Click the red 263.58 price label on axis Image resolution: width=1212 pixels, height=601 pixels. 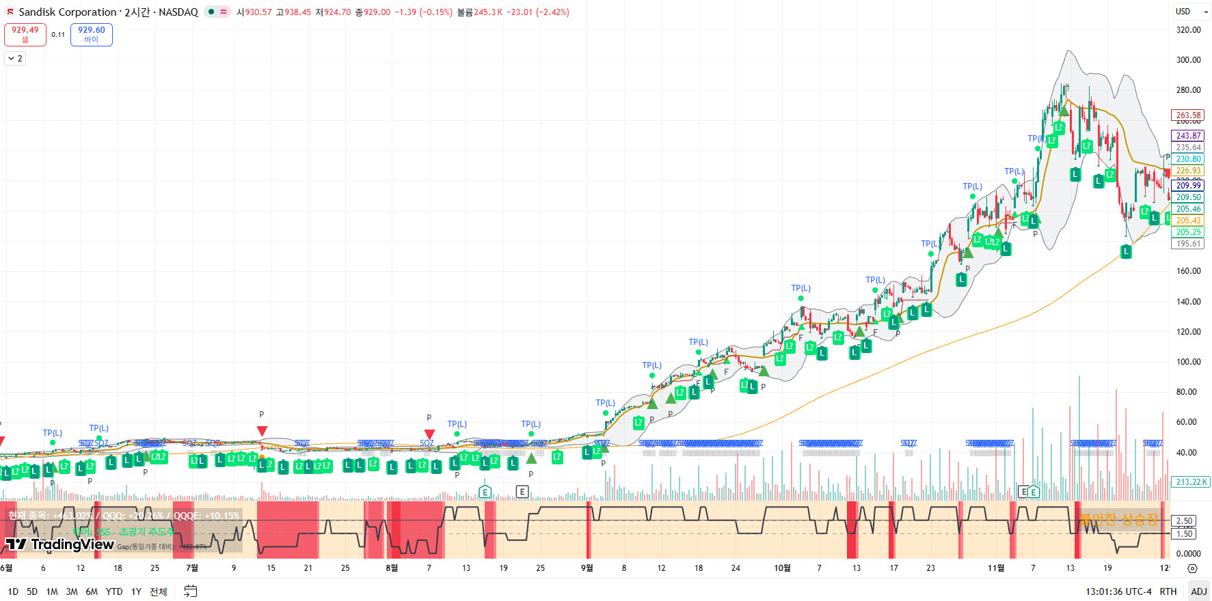[x=1188, y=115]
